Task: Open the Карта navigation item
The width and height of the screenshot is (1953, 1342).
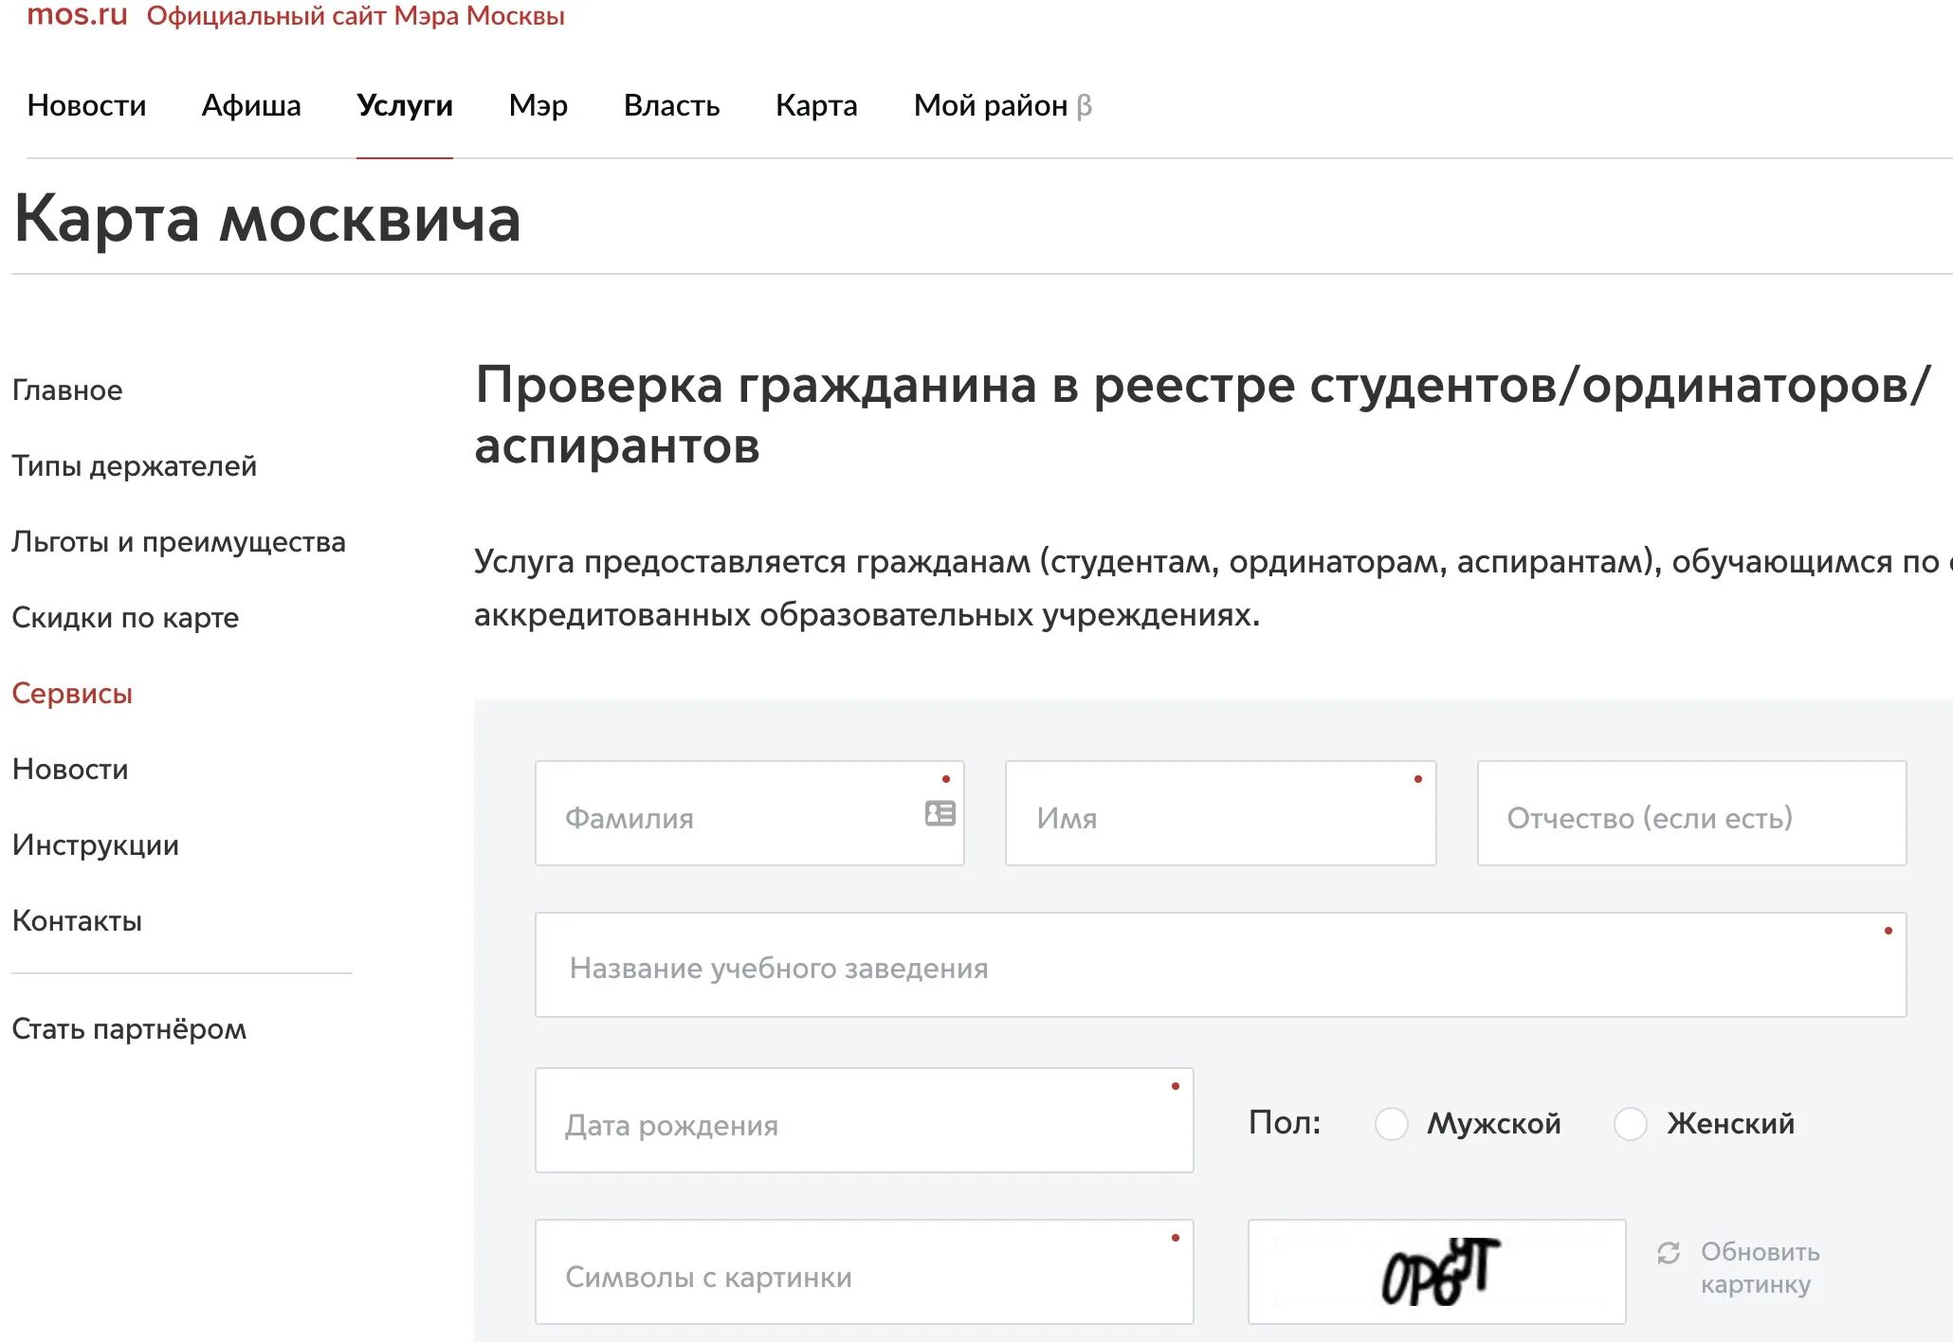Action: [x=816, y=105]
